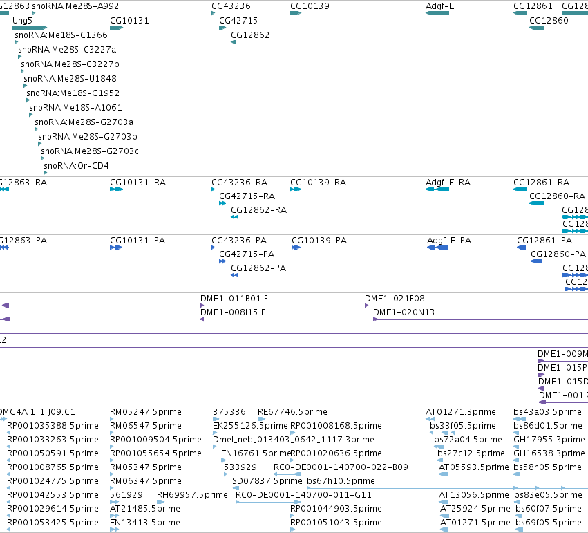
Task: Select the CG10131-RA transcript
Action: point(117,189)
